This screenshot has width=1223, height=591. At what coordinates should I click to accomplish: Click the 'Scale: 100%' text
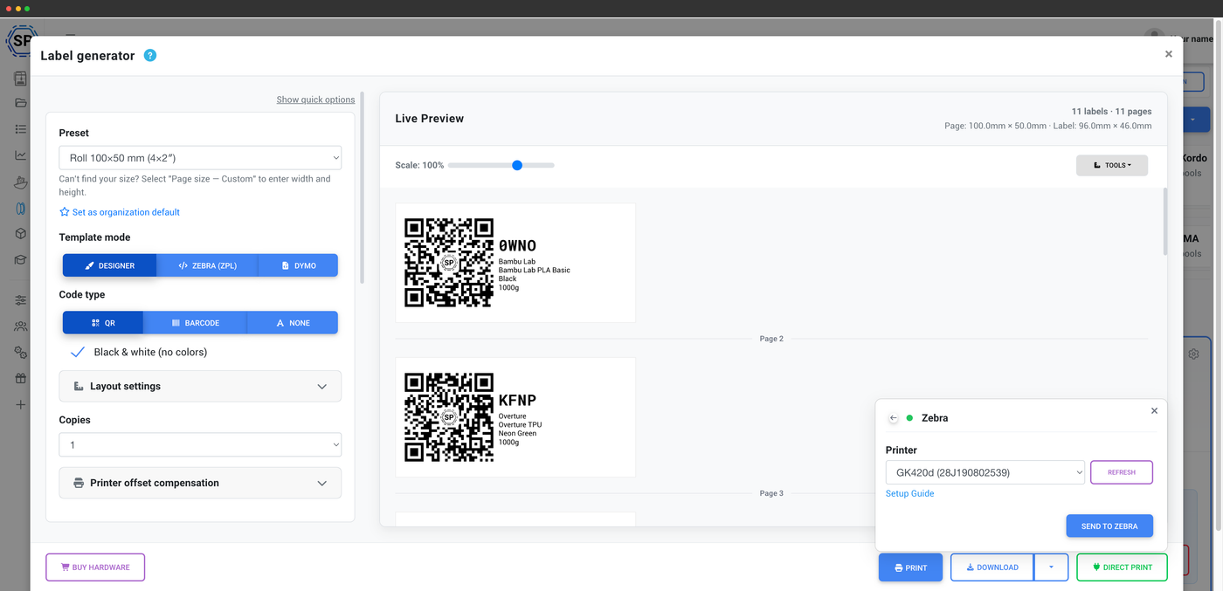coord(419,165)
